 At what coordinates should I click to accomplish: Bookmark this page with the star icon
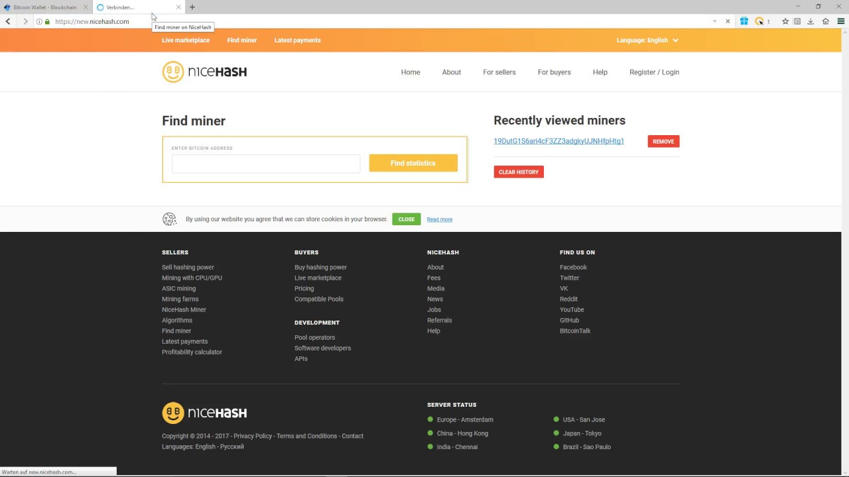(785, 21)
